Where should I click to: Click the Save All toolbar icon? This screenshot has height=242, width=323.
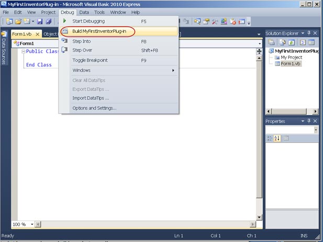(x=48, y=21)
